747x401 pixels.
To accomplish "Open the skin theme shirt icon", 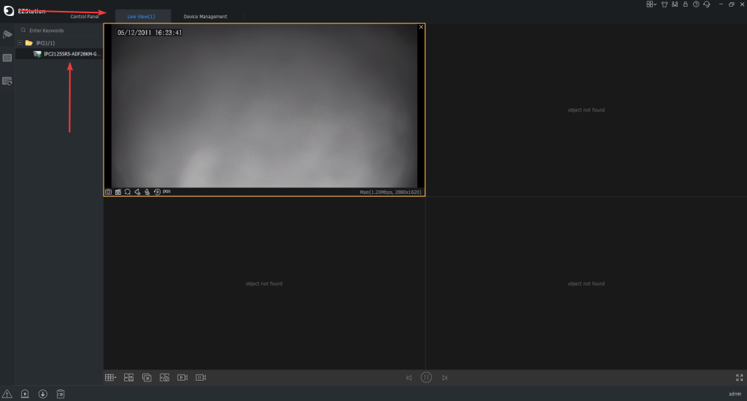I will 664,4.
